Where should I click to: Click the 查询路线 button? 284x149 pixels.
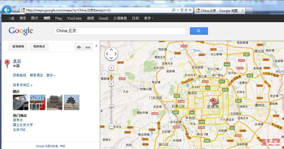(18, 47)
